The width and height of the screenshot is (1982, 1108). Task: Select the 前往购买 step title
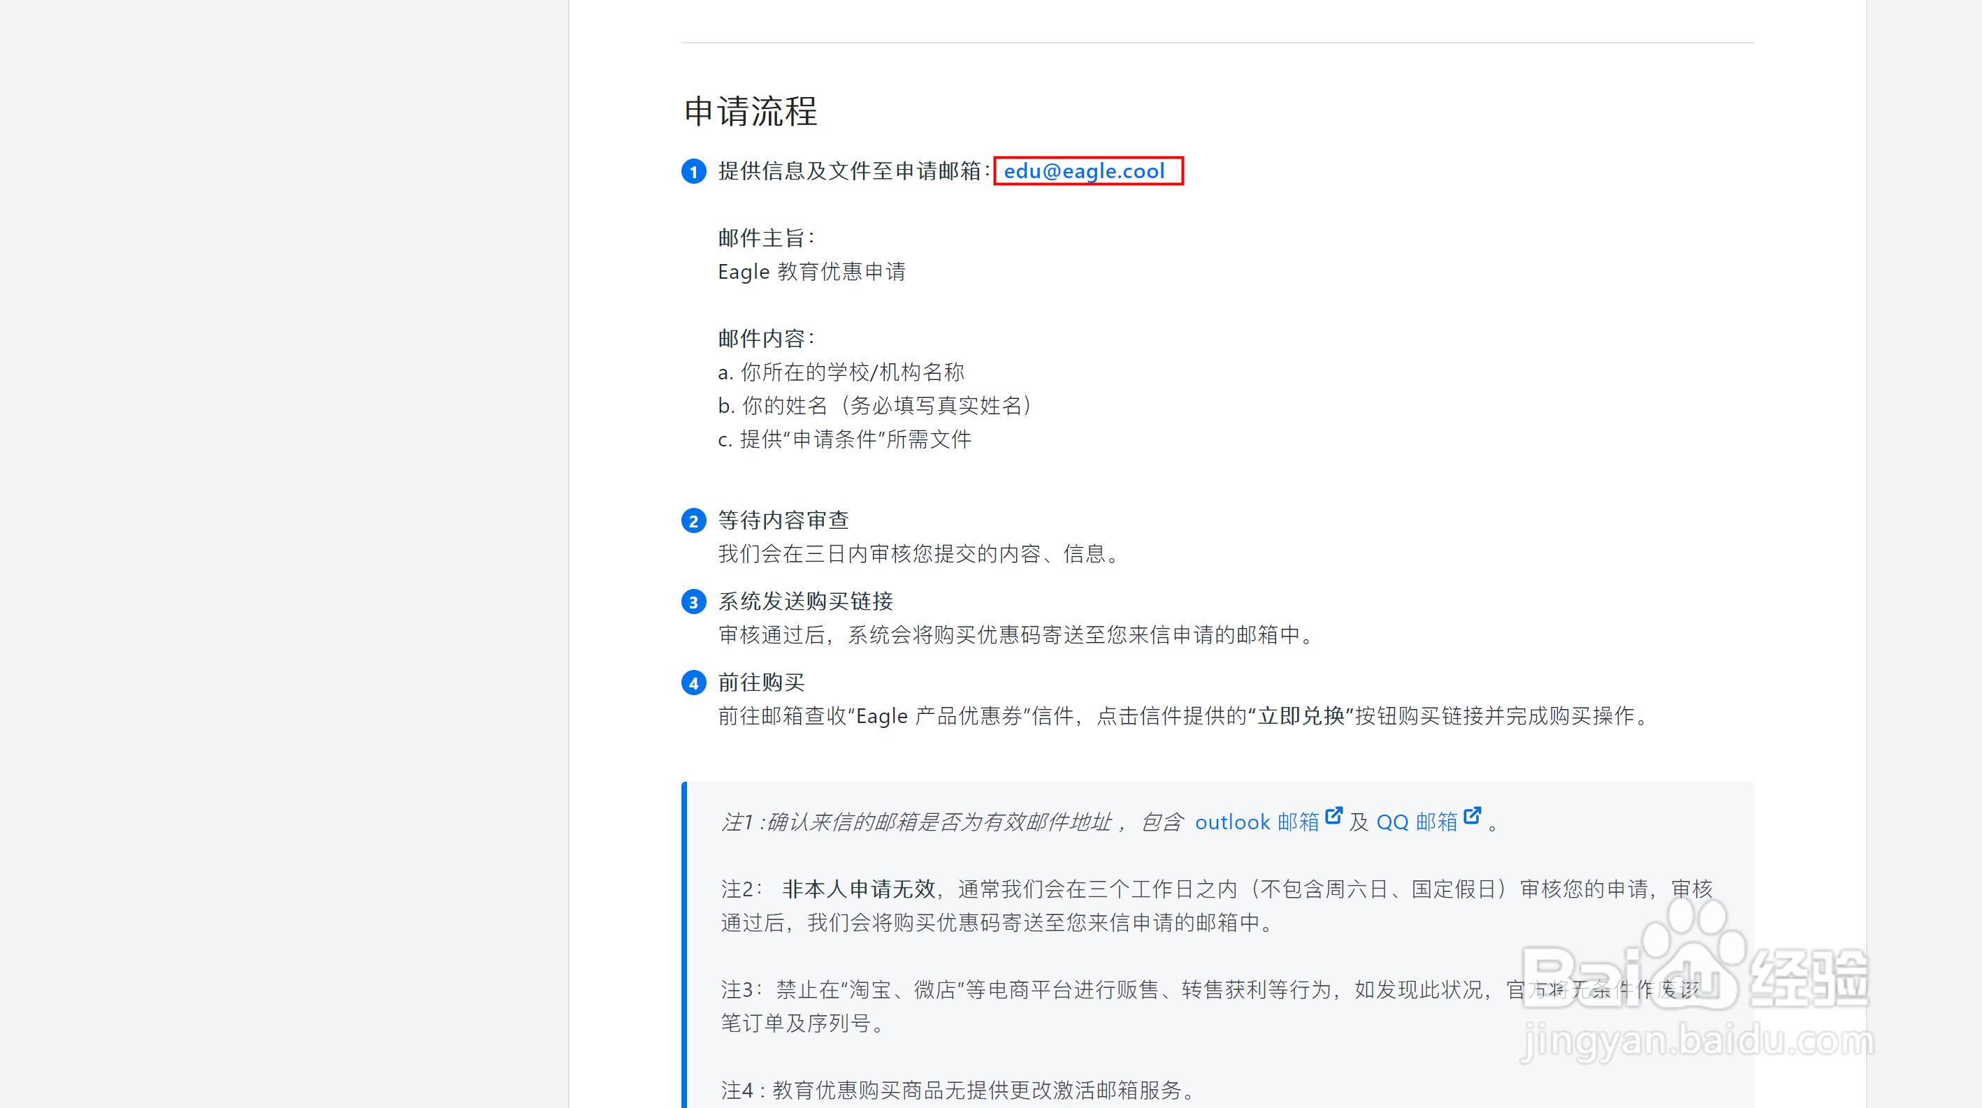(760, 683)
